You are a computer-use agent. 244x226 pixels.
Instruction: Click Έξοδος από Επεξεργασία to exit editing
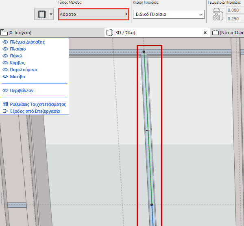pos(34,111)
